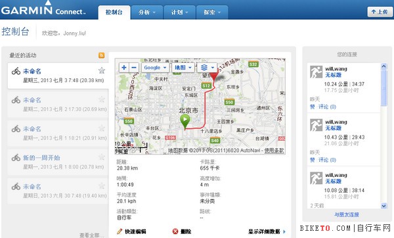394x238 pixels.
Task: Open activity 未命名 dated Monday July 1 18:21
Action: [x=32, y=129]
